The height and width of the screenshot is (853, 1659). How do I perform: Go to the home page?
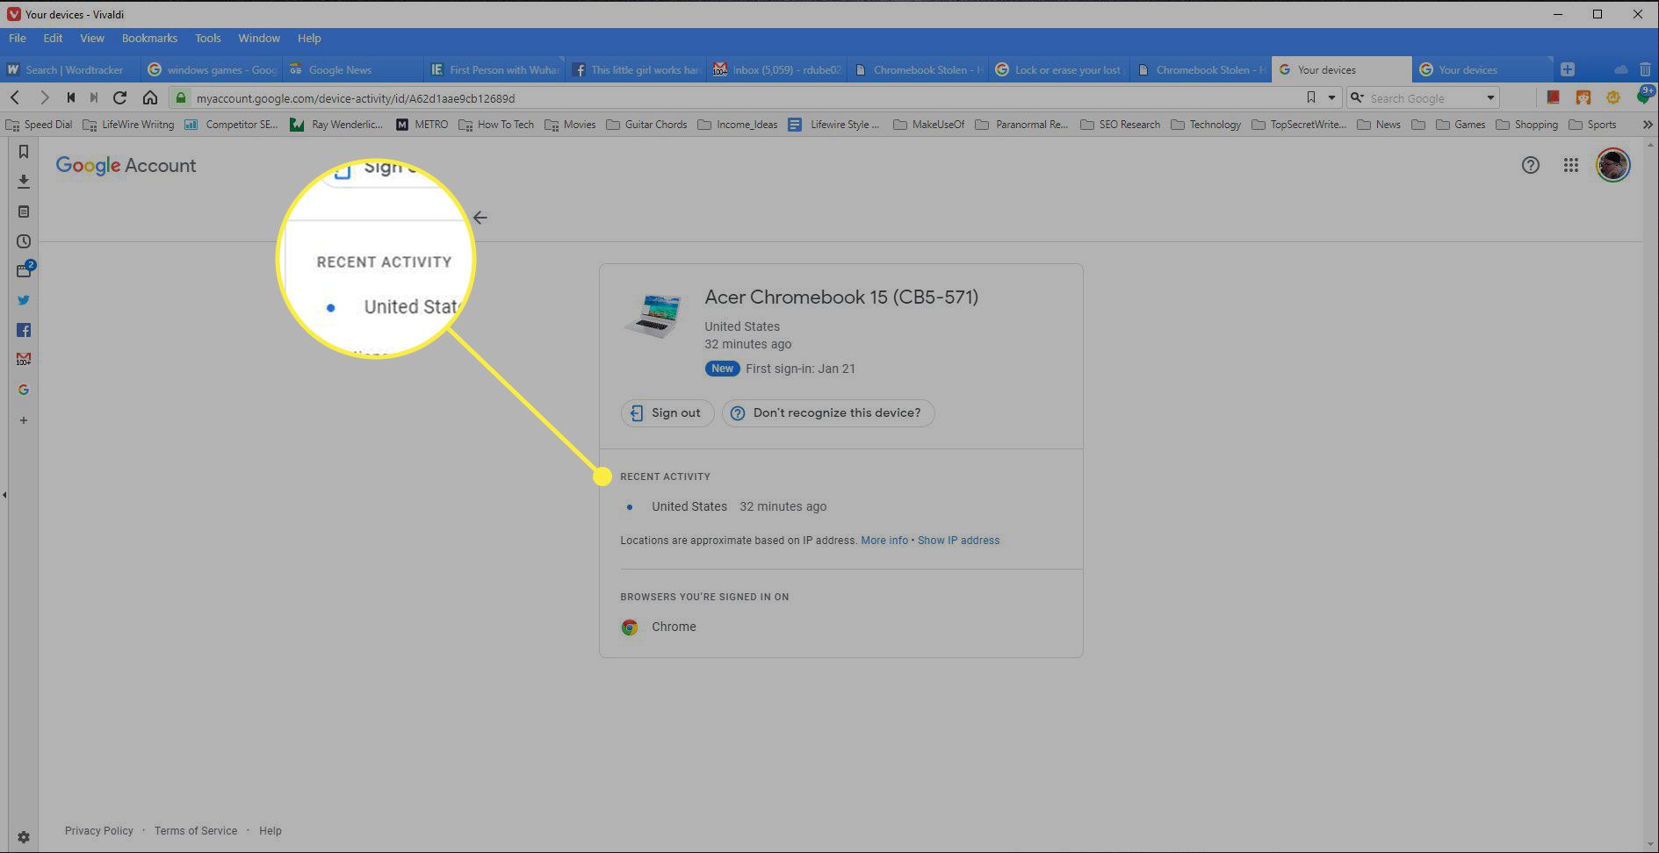(150, 97)
